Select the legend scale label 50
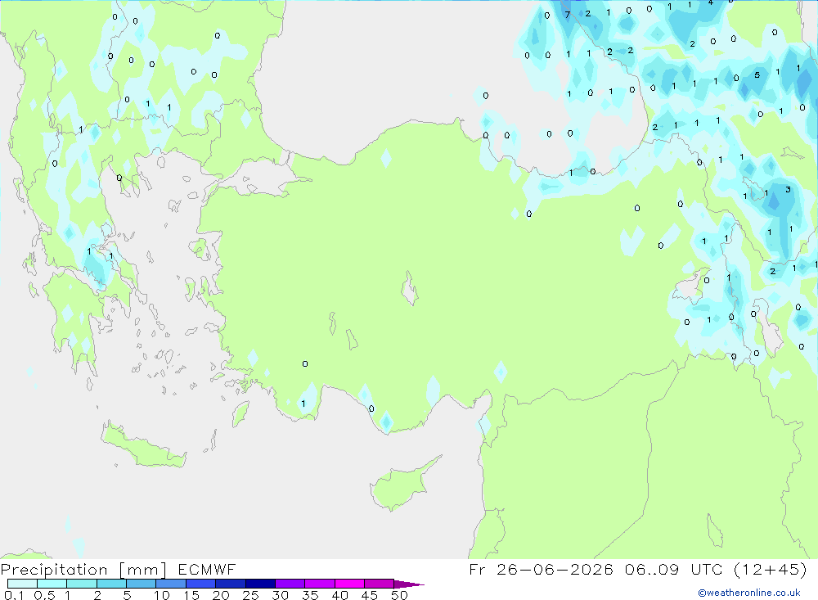 pos(399,595)
